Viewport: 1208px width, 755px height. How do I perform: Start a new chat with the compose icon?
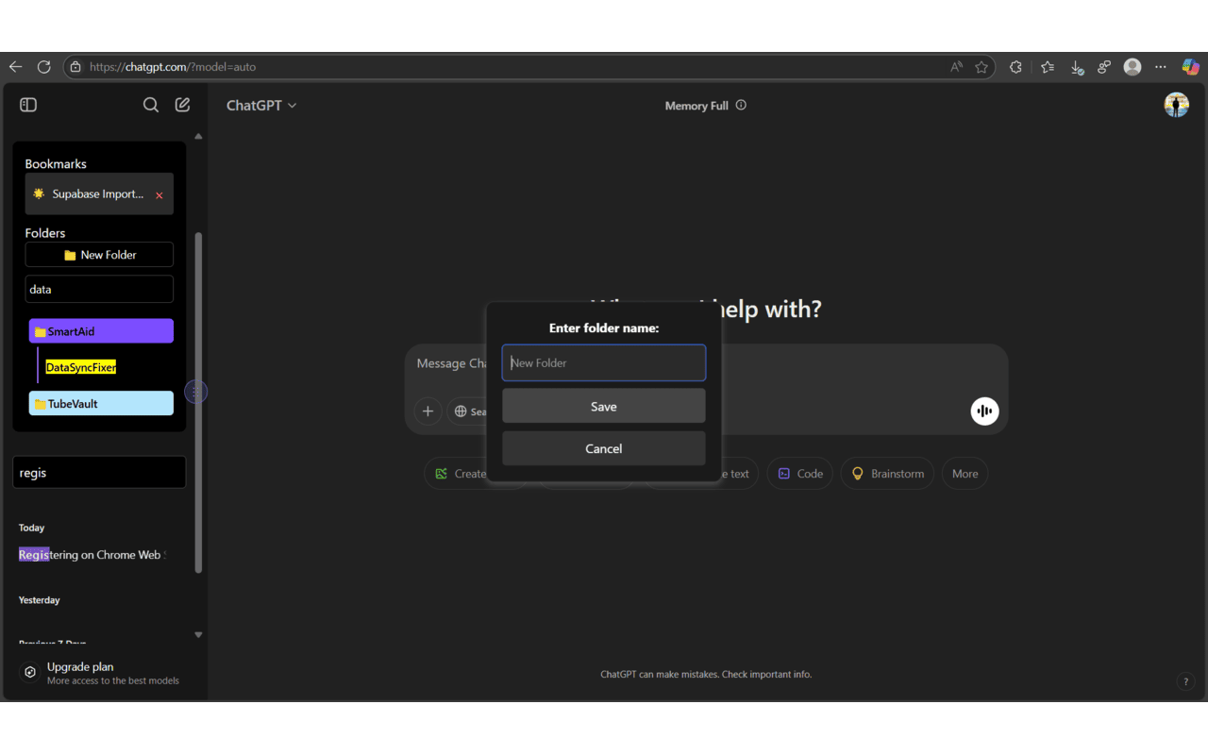183,105
